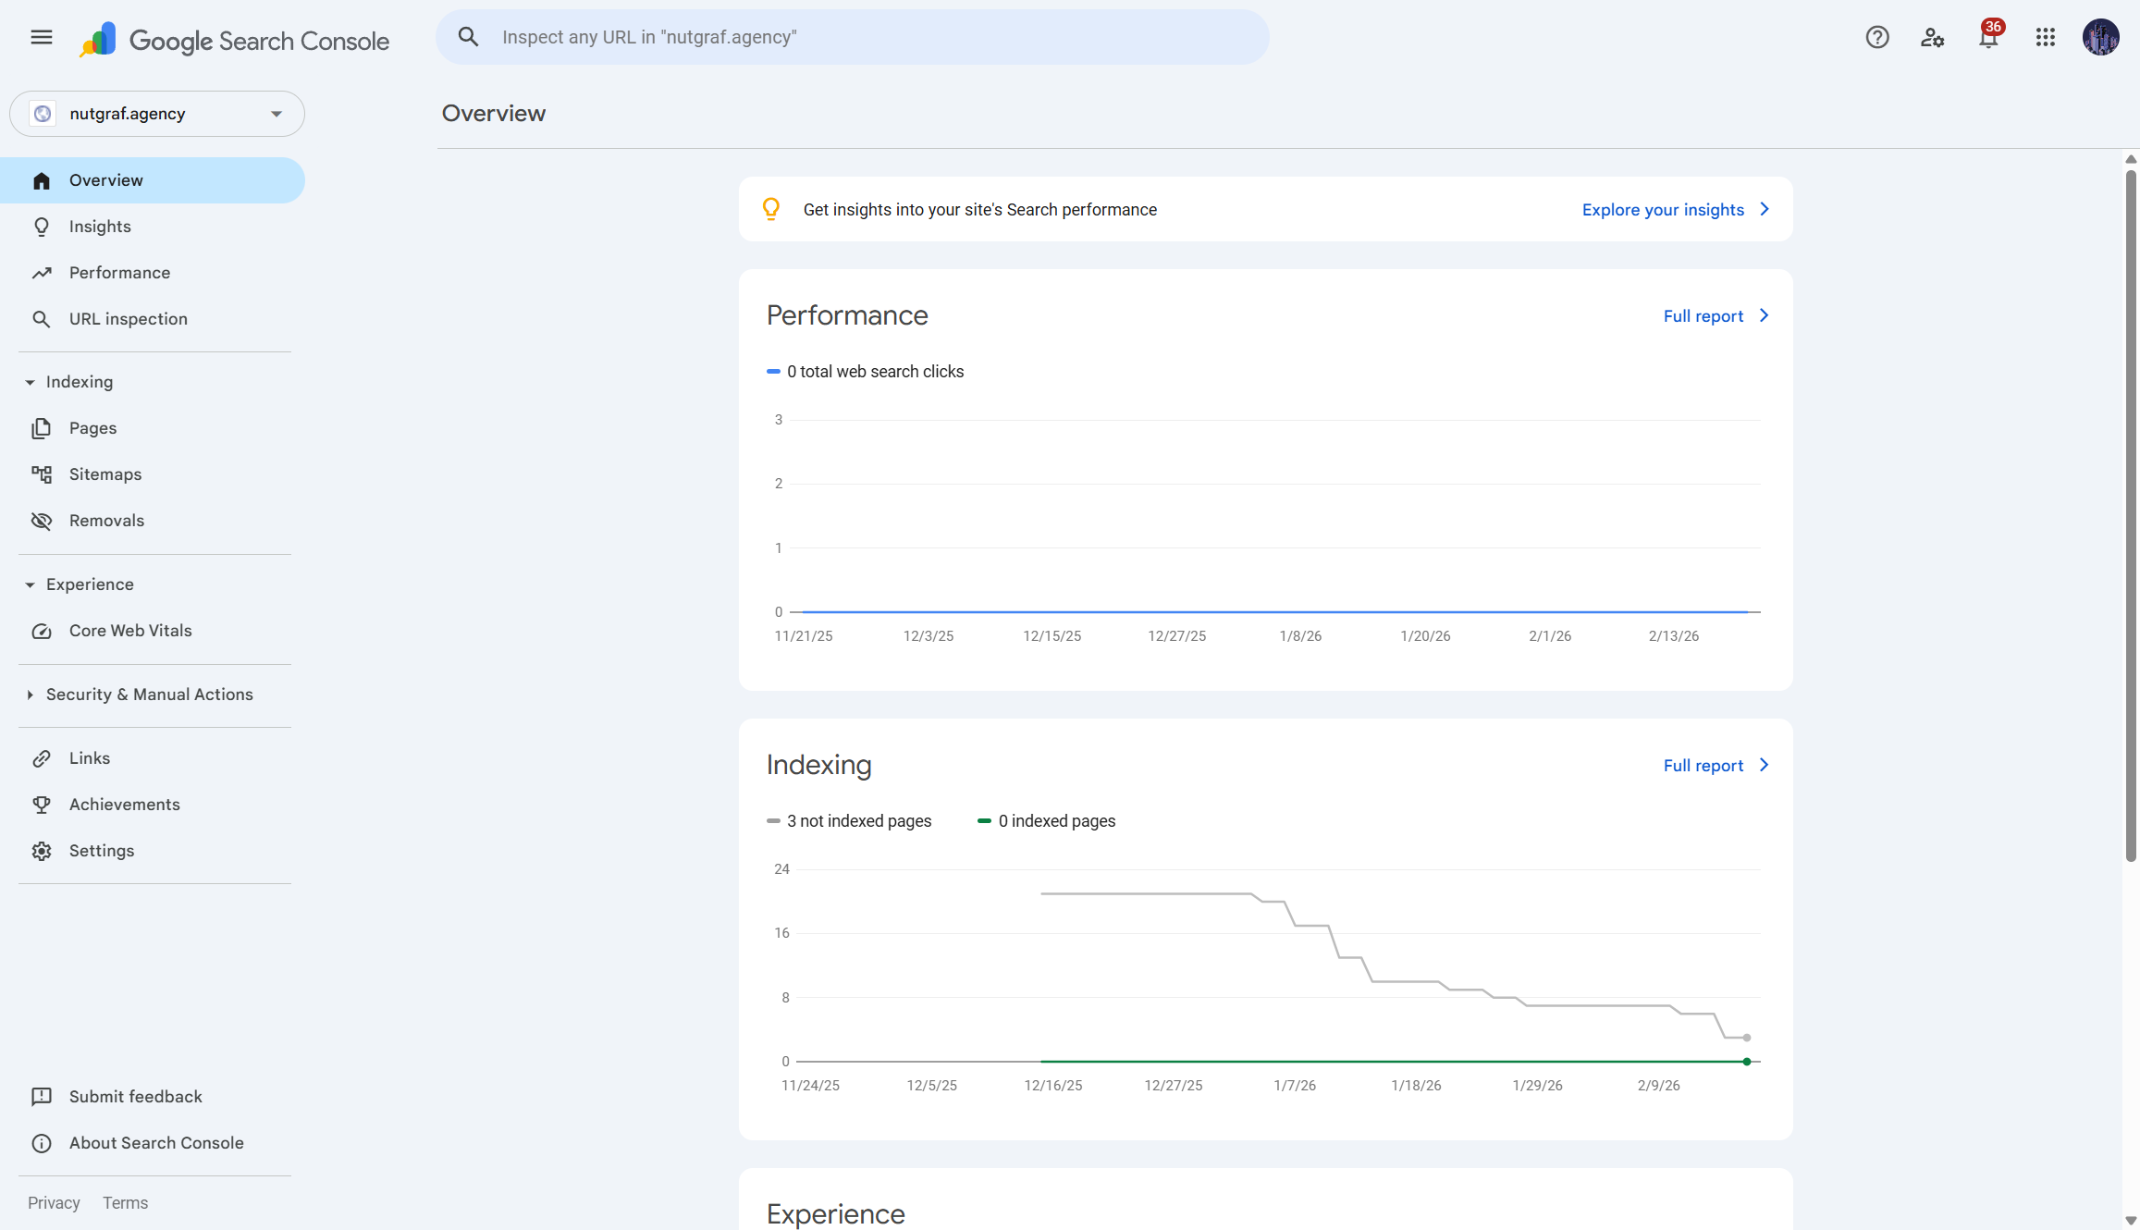Viewport: 2140px width, 1230px height.
Task: Toggle the not indexed pages legend
Action: point(849,820)
